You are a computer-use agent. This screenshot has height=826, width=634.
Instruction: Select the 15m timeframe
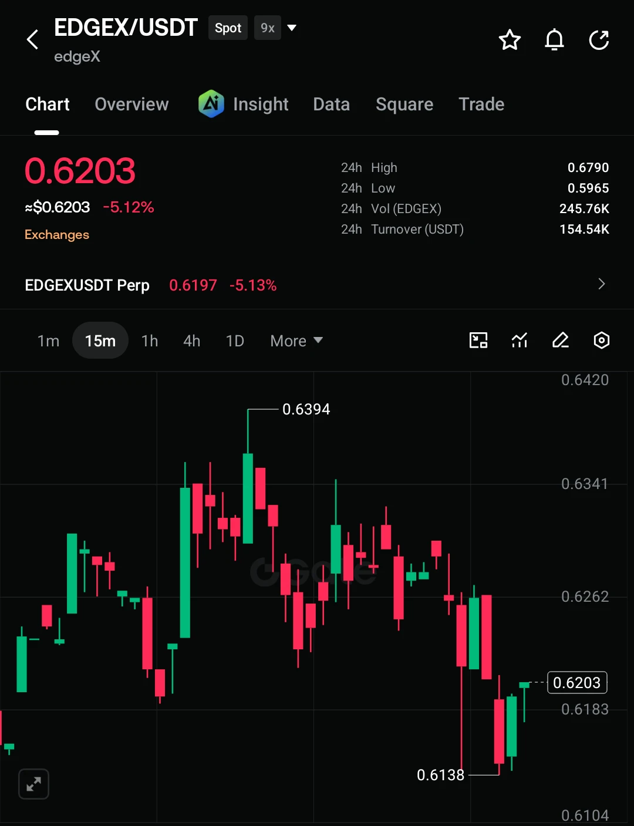click(x=100, y=340)
